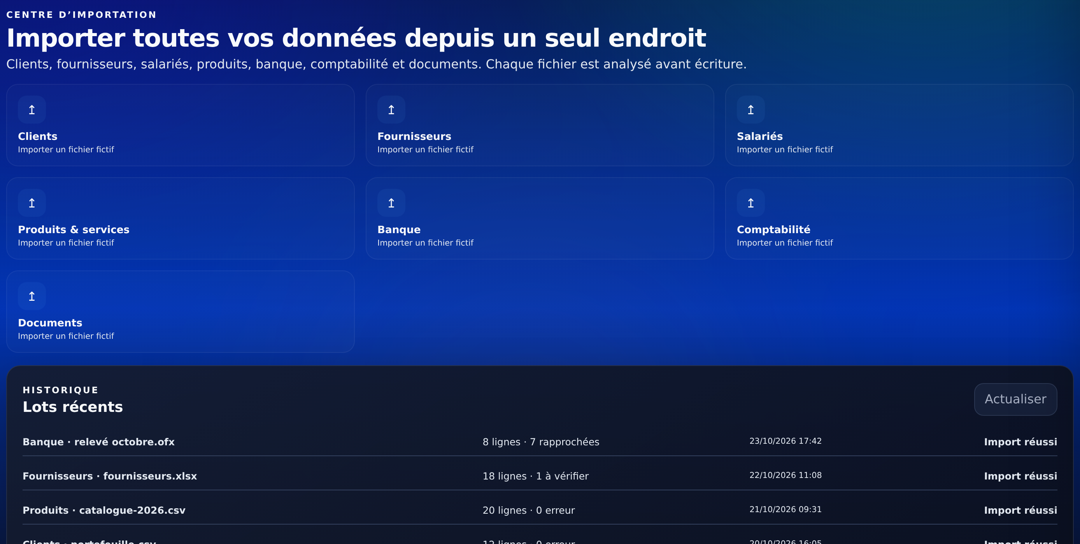1080x544 pixels.
Task: Select row 'Produits · catalogue-2026.csv'
Action: (x=540, y=511)
